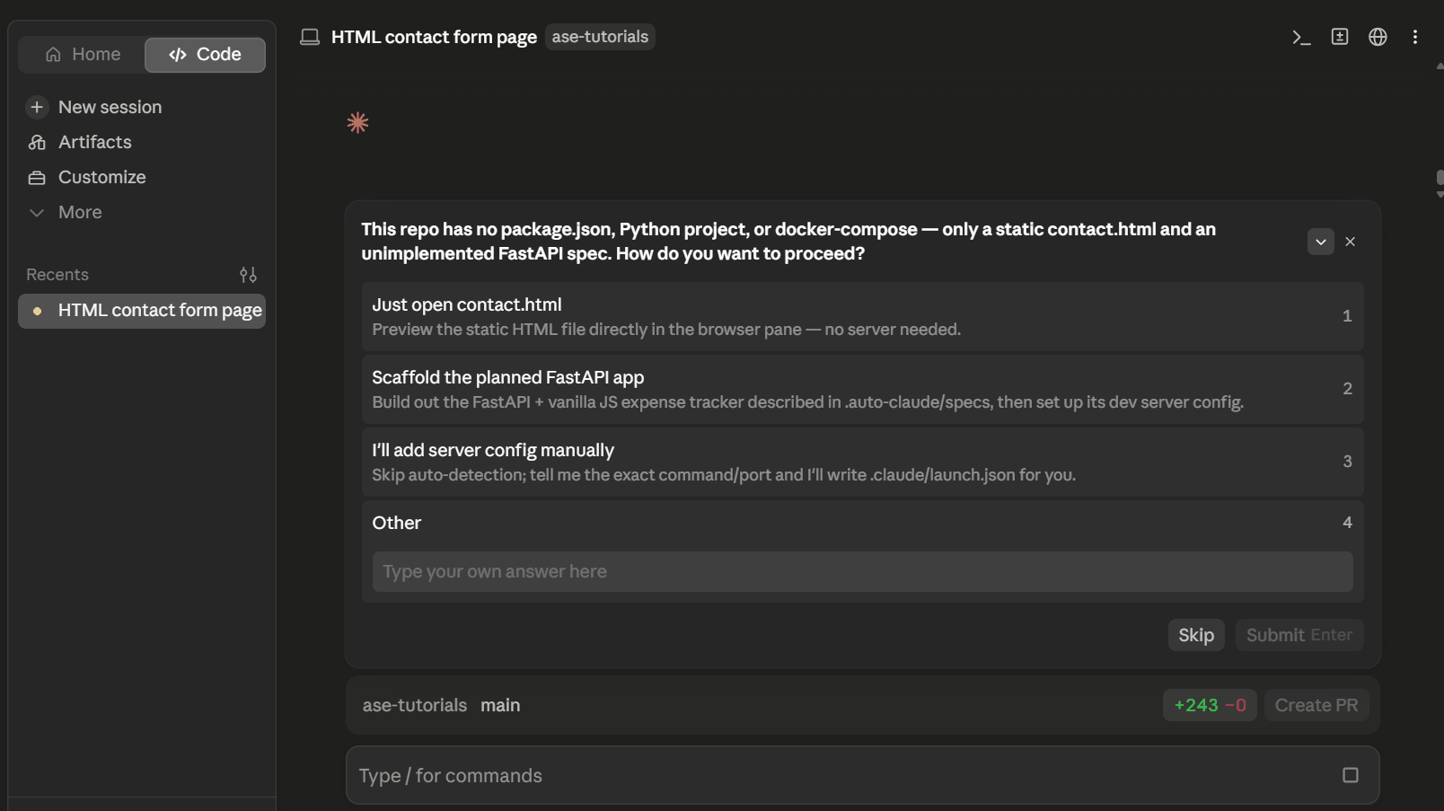Select option "Just open contact.html"
1444x811 pixels.
(x=862, y=316)
